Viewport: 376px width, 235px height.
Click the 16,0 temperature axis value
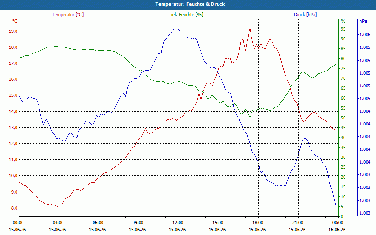pyautogui.click(x=13, y=79)
